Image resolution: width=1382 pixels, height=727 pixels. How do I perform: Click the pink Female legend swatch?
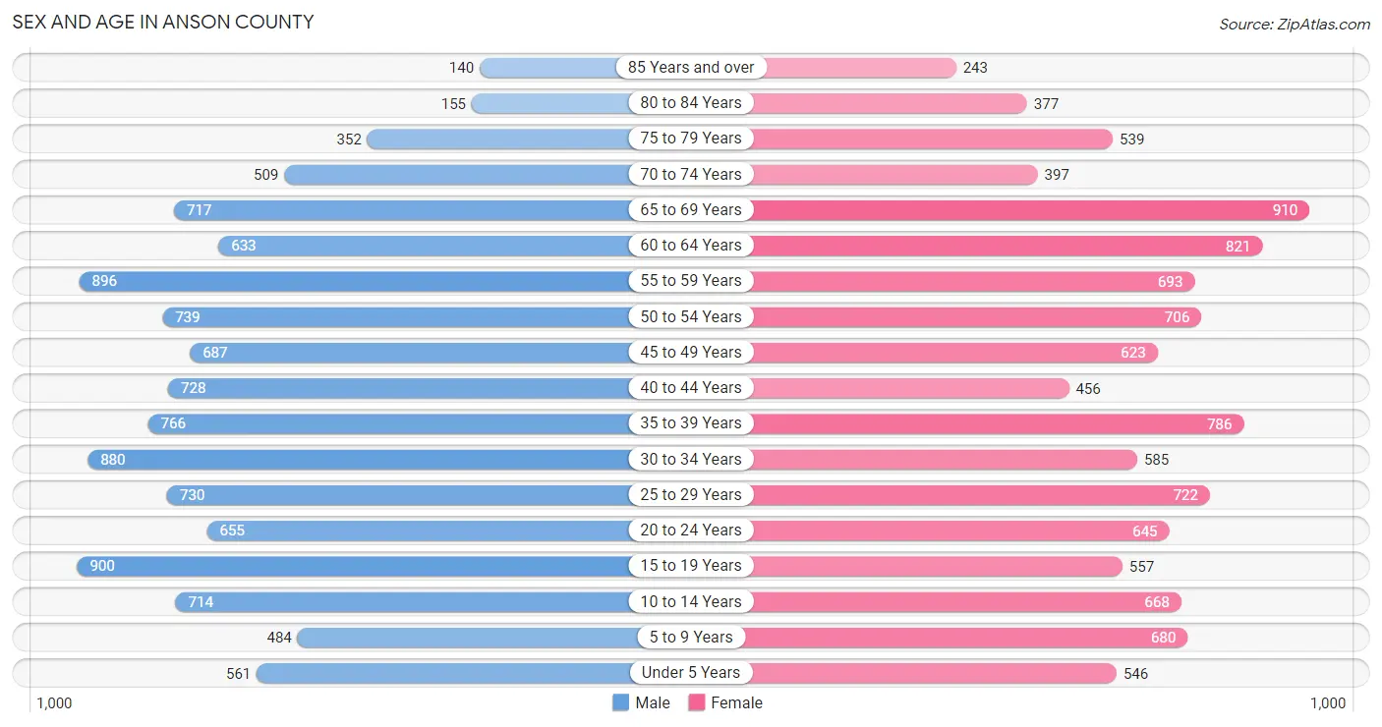point(697,702)
